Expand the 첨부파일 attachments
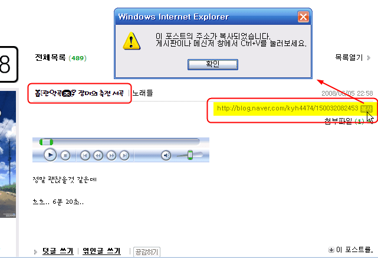 [x=345, y=121]
